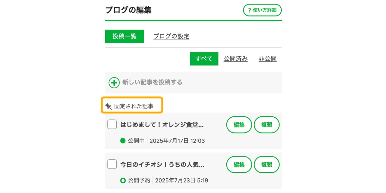Image resolution: width=386 pixels, height=193 pixels.
Task: Tick the checkbox for はじめまして！オレンジ食堂 post
Action: [112, 124]
